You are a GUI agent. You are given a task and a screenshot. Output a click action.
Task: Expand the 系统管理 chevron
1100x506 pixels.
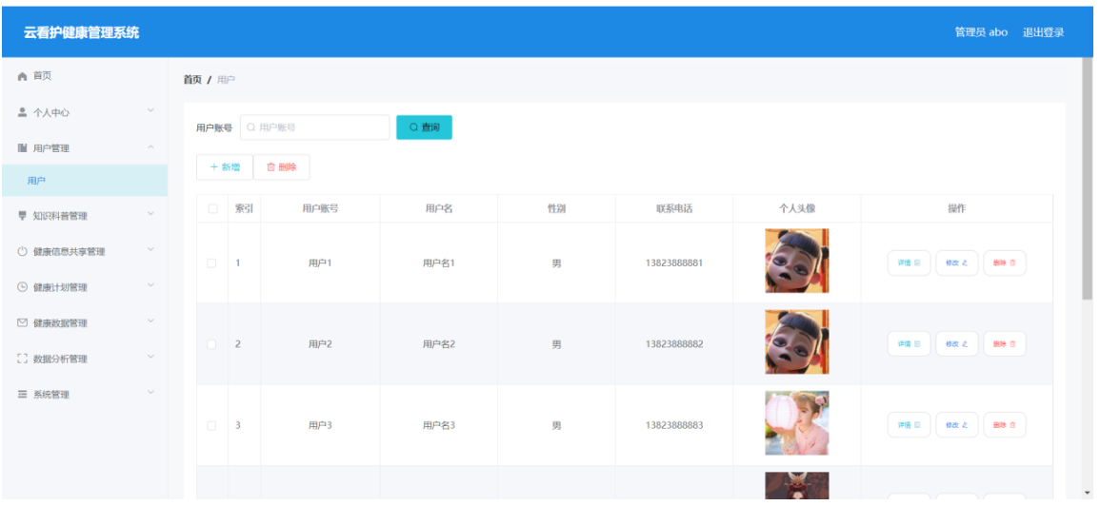pyautogui.click(x=150, y=393)
